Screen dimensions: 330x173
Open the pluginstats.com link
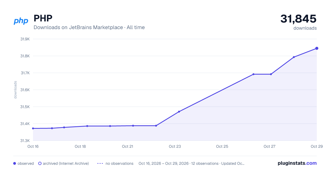click(x=297, y=163)
